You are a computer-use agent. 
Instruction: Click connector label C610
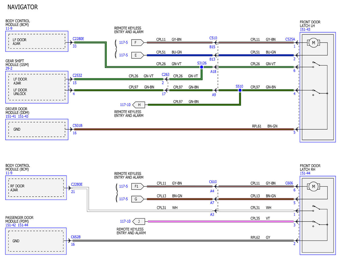(213, 182)
